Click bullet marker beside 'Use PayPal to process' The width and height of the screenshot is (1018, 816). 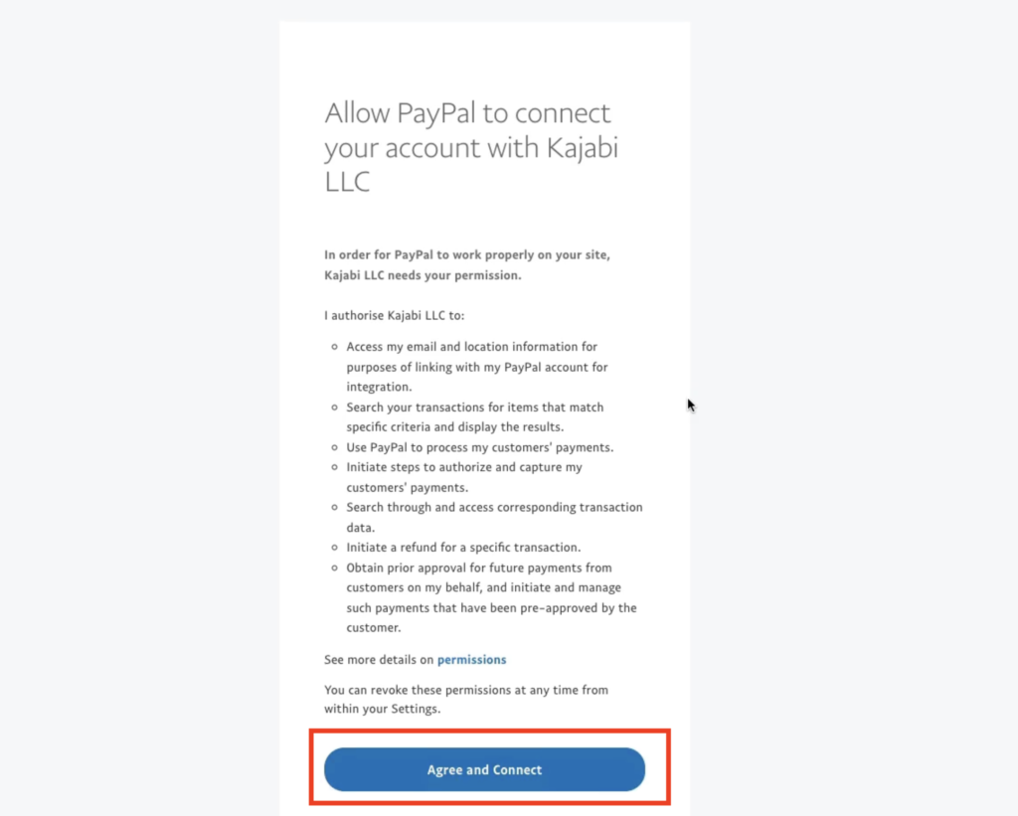(x=334, y=447)
